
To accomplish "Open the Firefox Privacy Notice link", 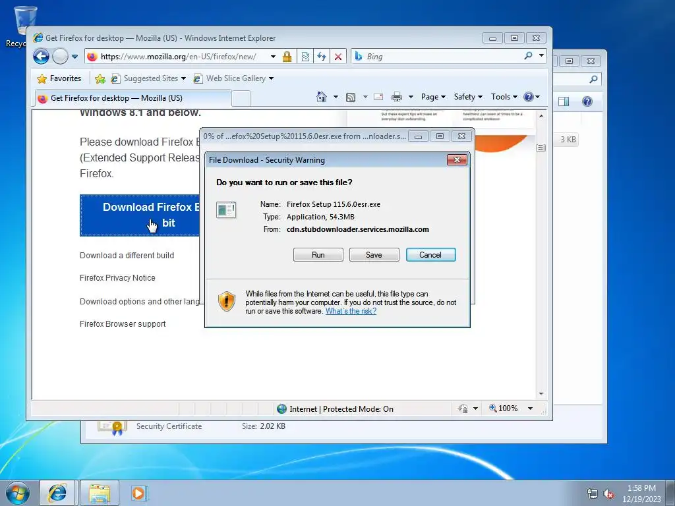I will pyautogui.click(x=117, y=278).
